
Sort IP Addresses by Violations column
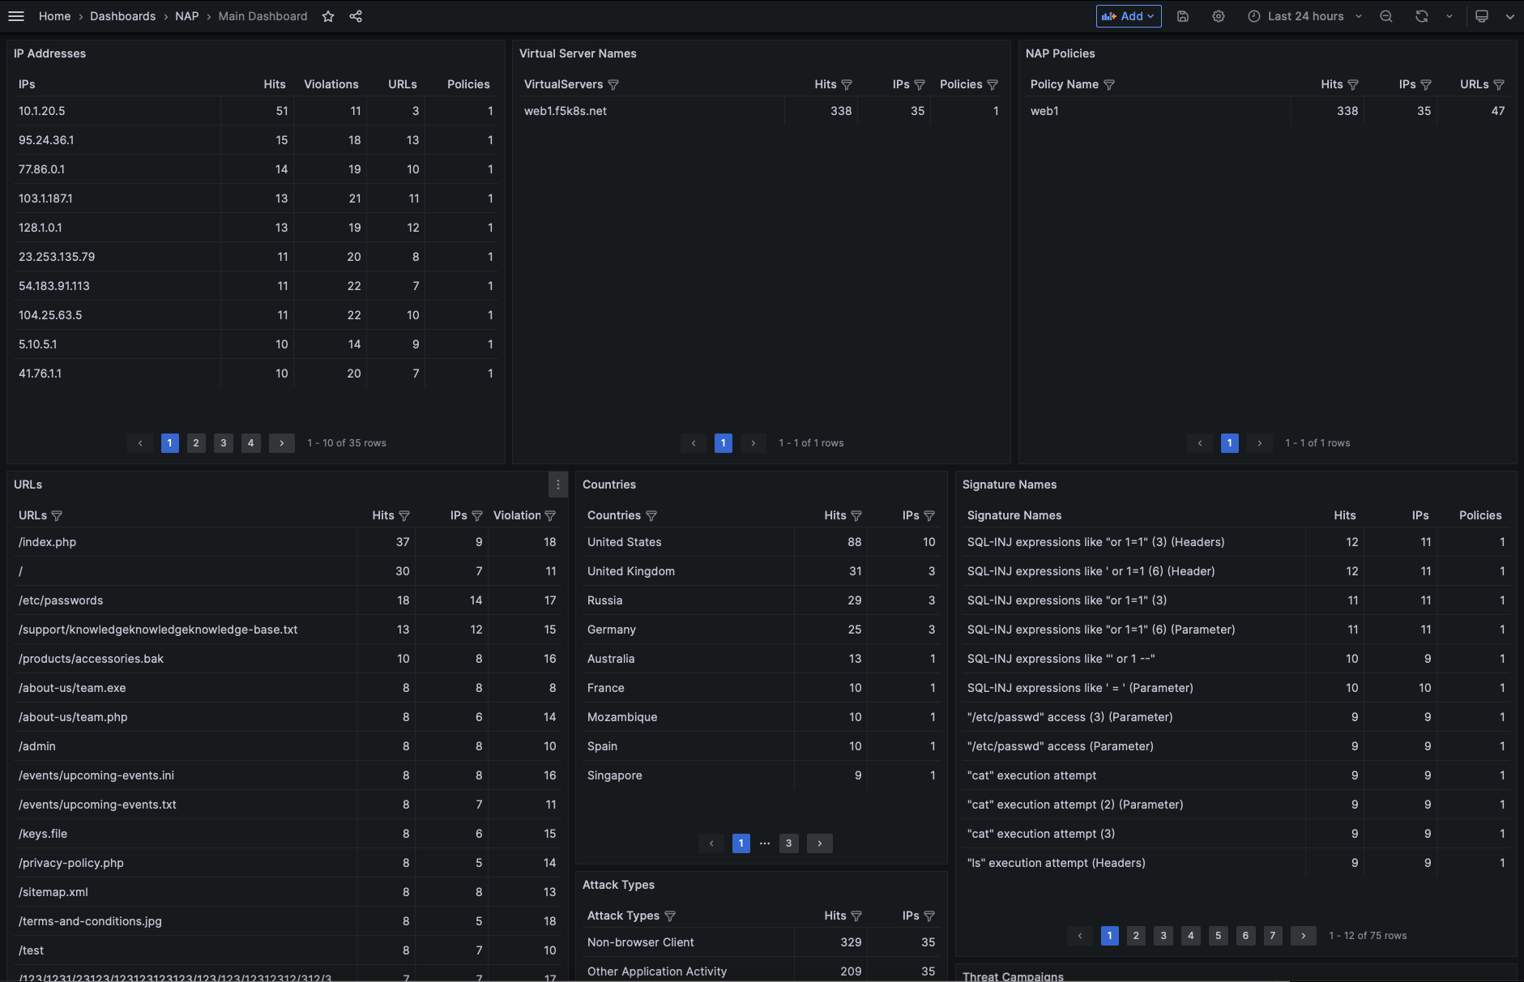[x=331, y=84]
